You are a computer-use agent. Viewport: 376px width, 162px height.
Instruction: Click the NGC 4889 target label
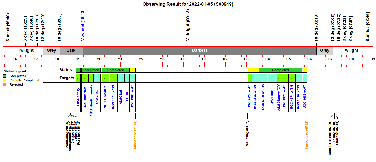(x=272, y=97)
